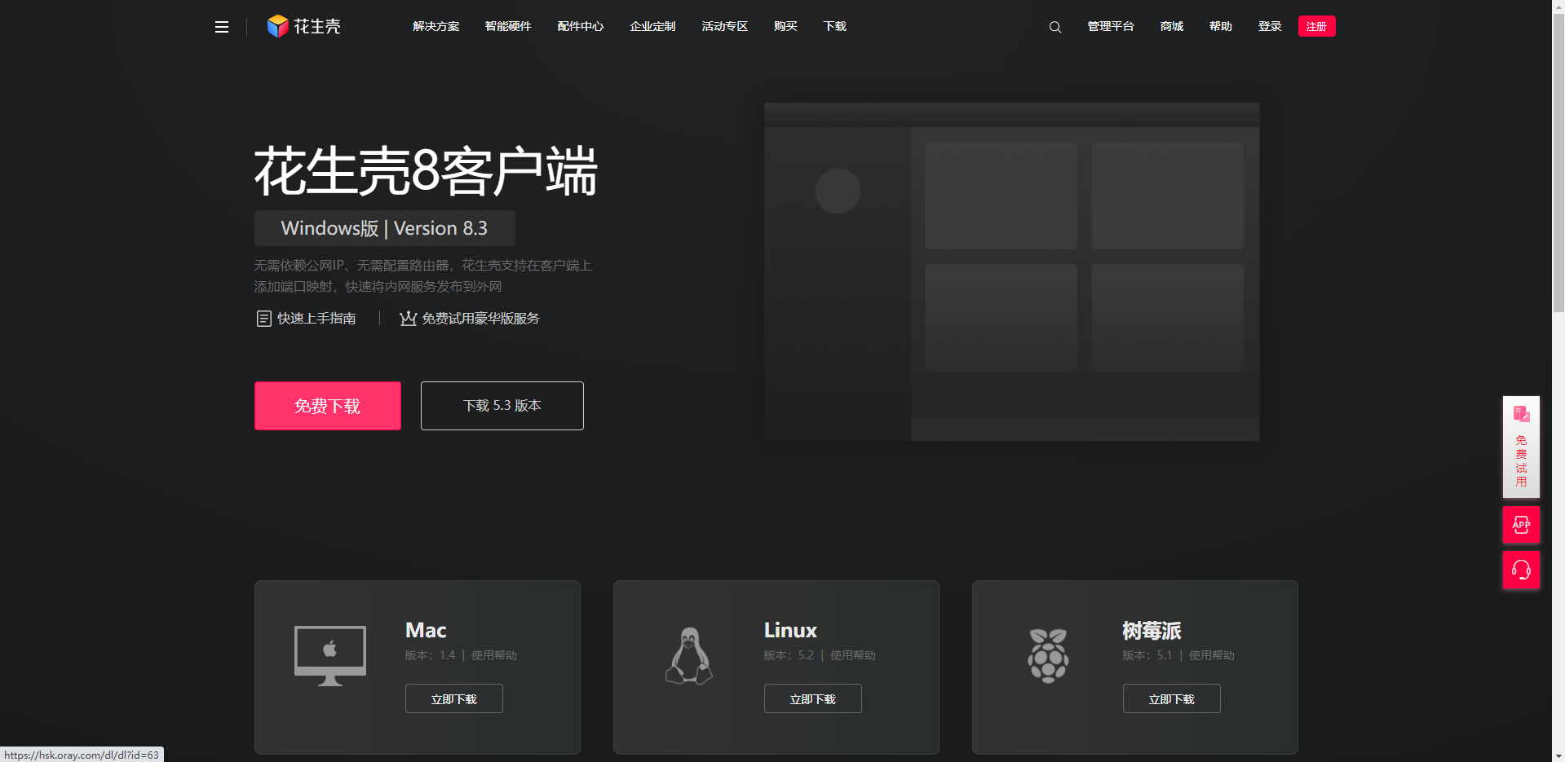Image resolution: width=1565 pixels, height=762 pixels.
Task: Open the search icon
Action: pos(1054,26)
